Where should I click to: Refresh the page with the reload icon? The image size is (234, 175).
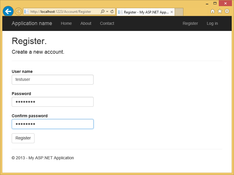[112, 12]
